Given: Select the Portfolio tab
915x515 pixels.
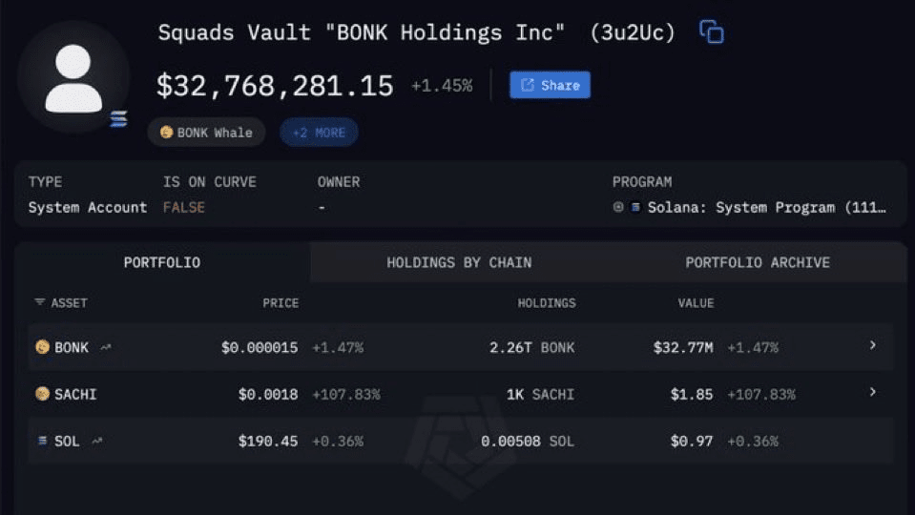Looking at the screenshot, I should click(161, 262).
